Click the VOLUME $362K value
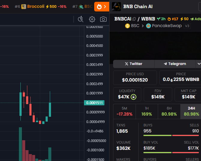Viewport: 201px width, 161px height. (x=123, y=148)
